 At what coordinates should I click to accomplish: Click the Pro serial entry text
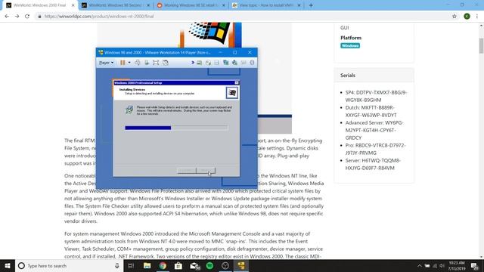pos(375,149)
